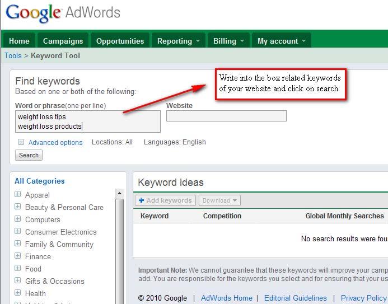This screenshot has width=388, height=304.
Task: Click the Add keywords button
Action: (x=165, y=200)
